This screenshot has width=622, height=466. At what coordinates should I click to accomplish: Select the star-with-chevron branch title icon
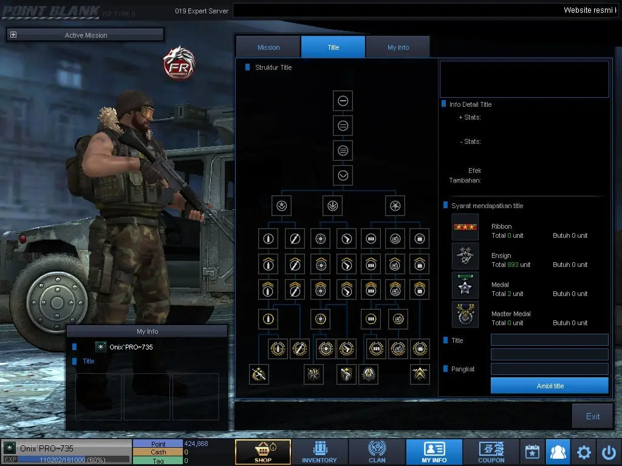(282, 206)
